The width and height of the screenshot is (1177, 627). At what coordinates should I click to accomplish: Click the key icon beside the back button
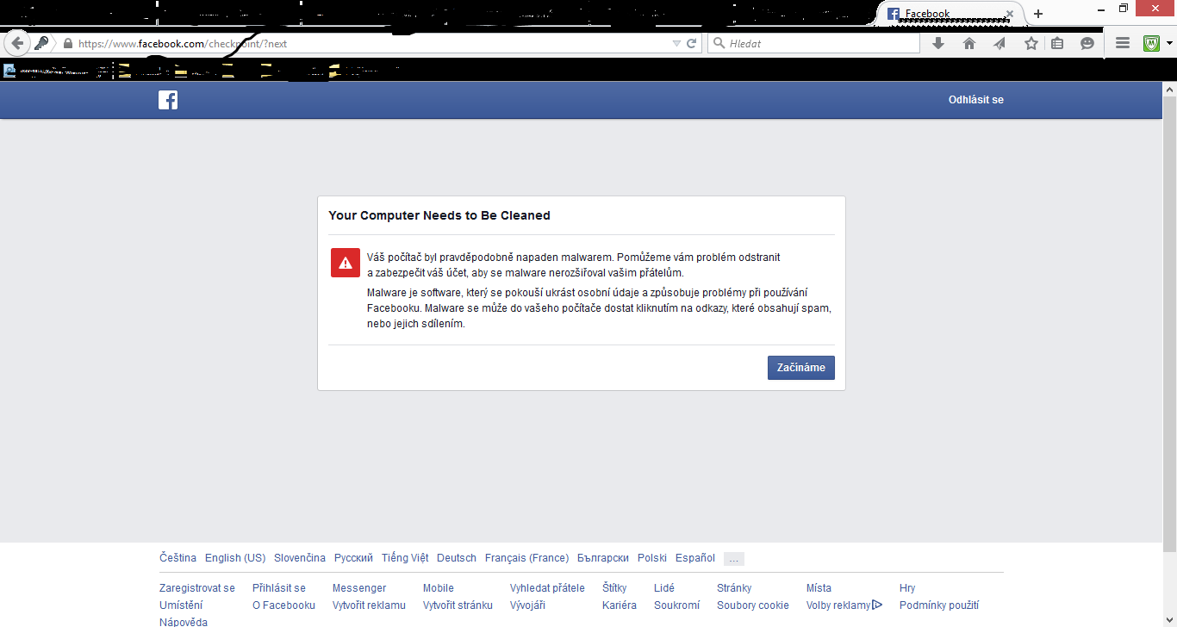pyautogui.click(x=41, y=43)
